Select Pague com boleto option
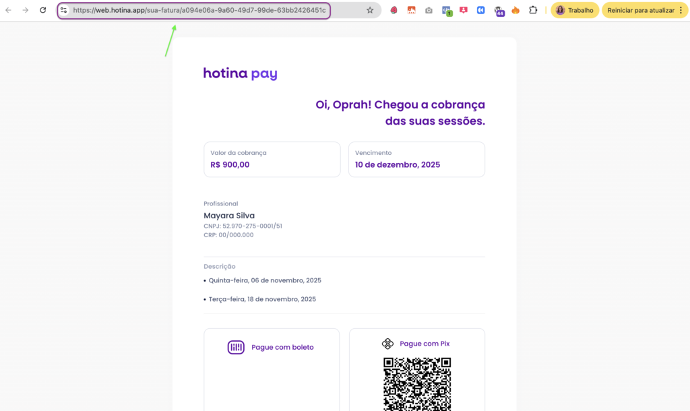The width and height of the screenshot is (690, 411). point(271,347)
